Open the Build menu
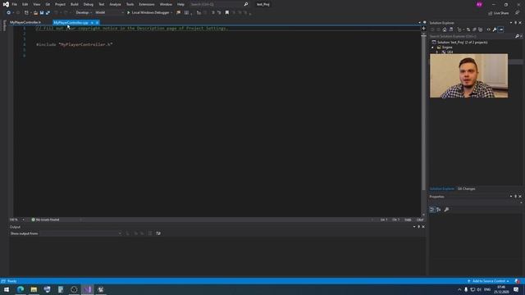The image size is (525, 295). (75, 4)
